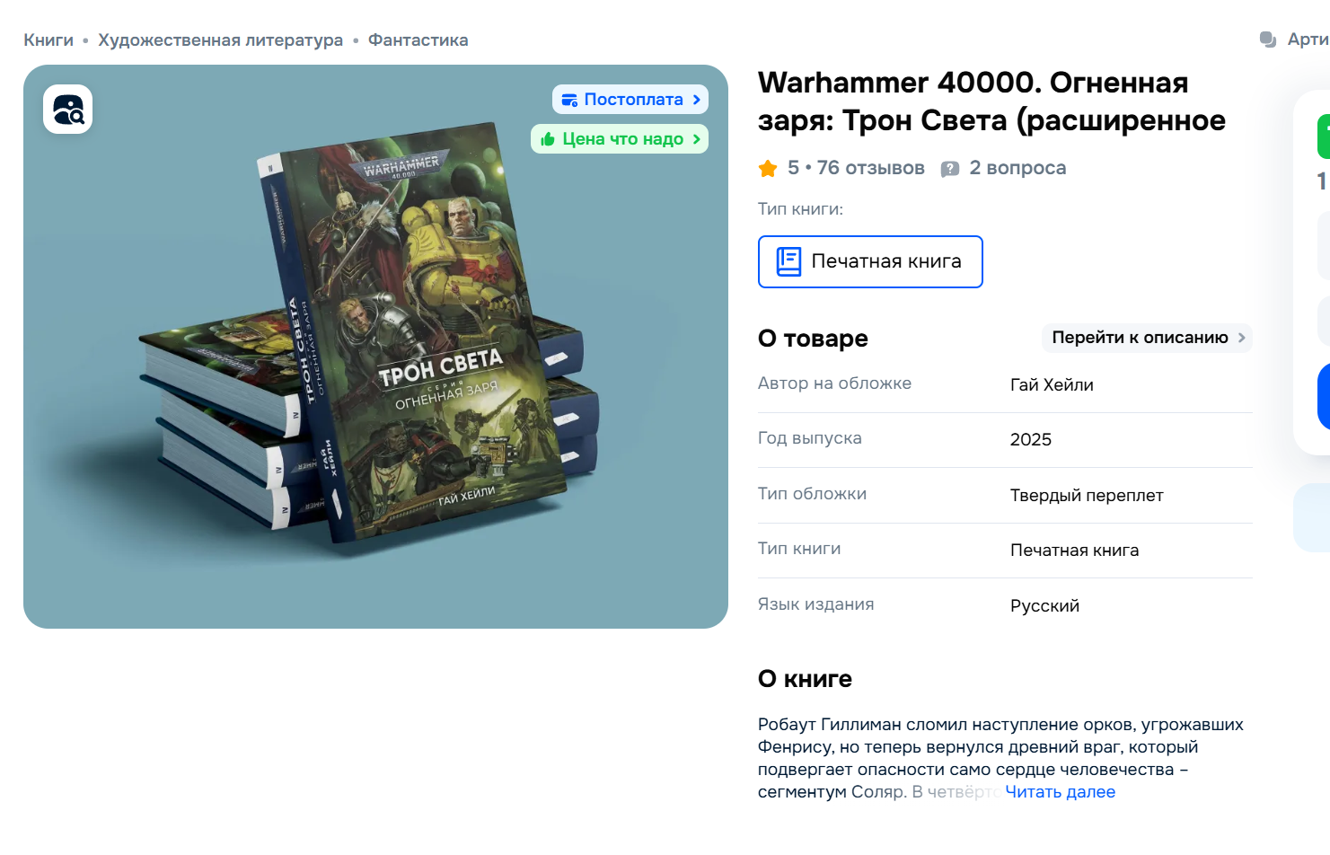Image resolution: width=1330 pixels, height=855 pixels.
Task: Open Художественная литература breadcrumb
Action: click(x=220, y=40)
